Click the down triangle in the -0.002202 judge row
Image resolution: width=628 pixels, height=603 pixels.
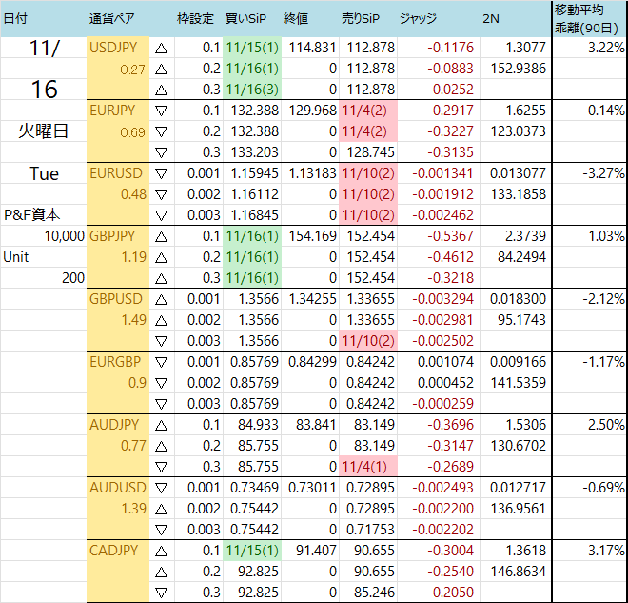(161, 530)
